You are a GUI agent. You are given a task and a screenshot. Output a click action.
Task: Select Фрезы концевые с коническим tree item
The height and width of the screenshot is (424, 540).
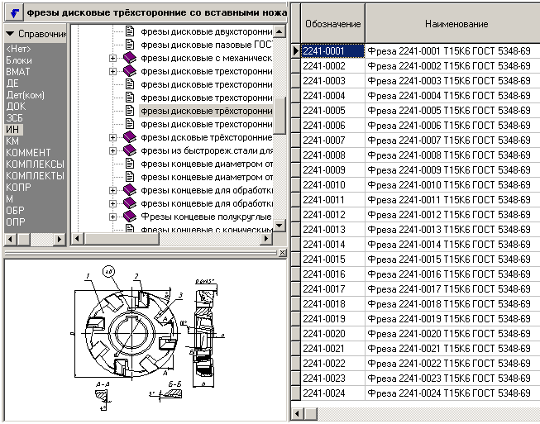(206, 229)
